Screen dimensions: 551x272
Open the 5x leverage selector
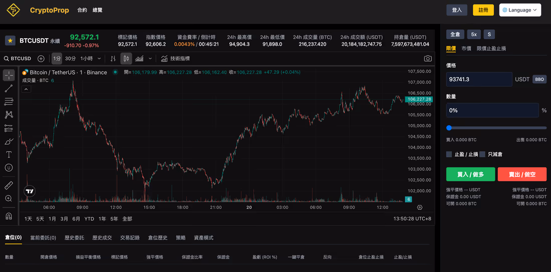tap(474, 34)
